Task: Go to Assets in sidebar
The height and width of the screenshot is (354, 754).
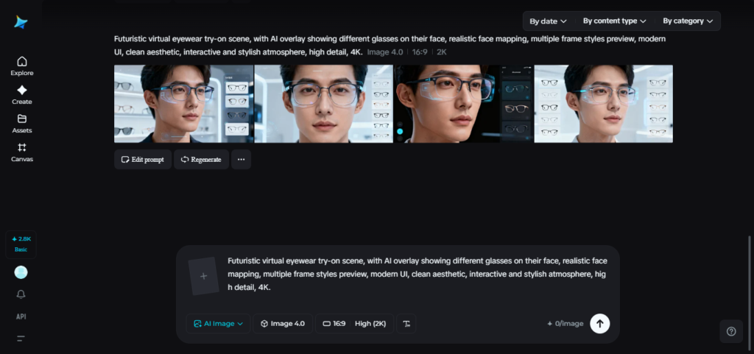Action: [x=21, y=124]
